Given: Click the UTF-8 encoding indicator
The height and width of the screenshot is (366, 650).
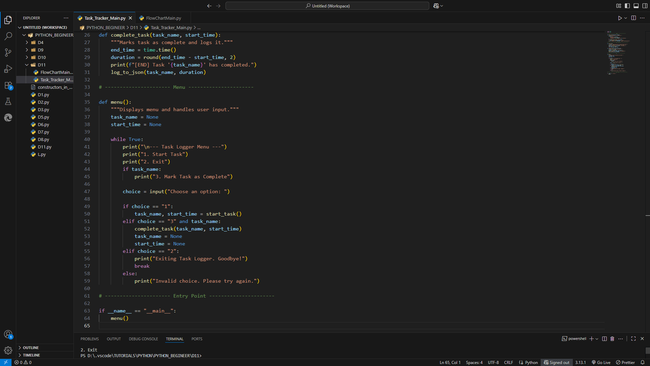Looking at the screenshot, I should (x=493, y=362).
